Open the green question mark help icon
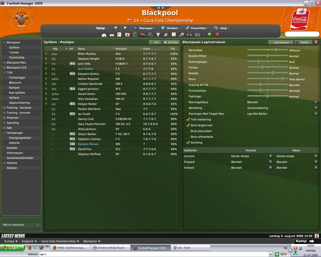This screenshot has height=257, width=321. coord(209,35)
